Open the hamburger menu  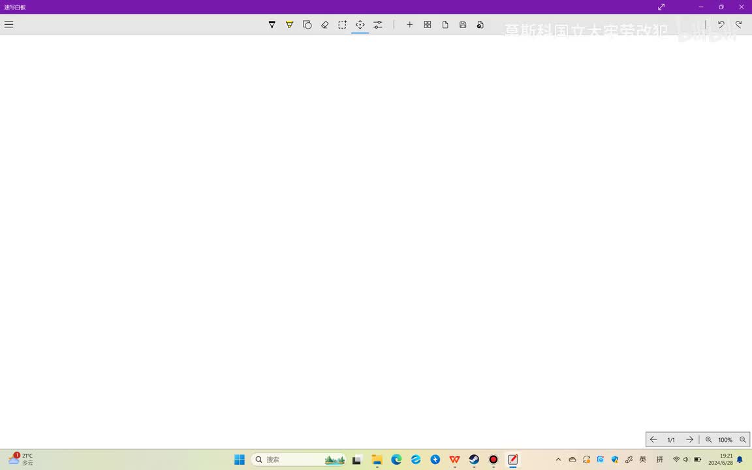point(8,24)
